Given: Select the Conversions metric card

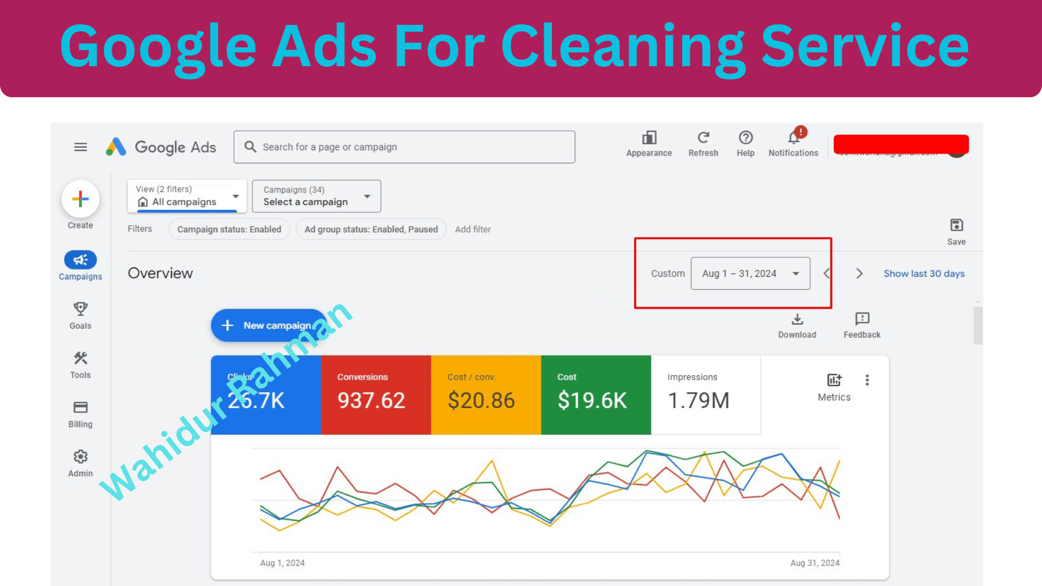Looking at the screenshot, I should pyautogui.click(x=376, y=395).
